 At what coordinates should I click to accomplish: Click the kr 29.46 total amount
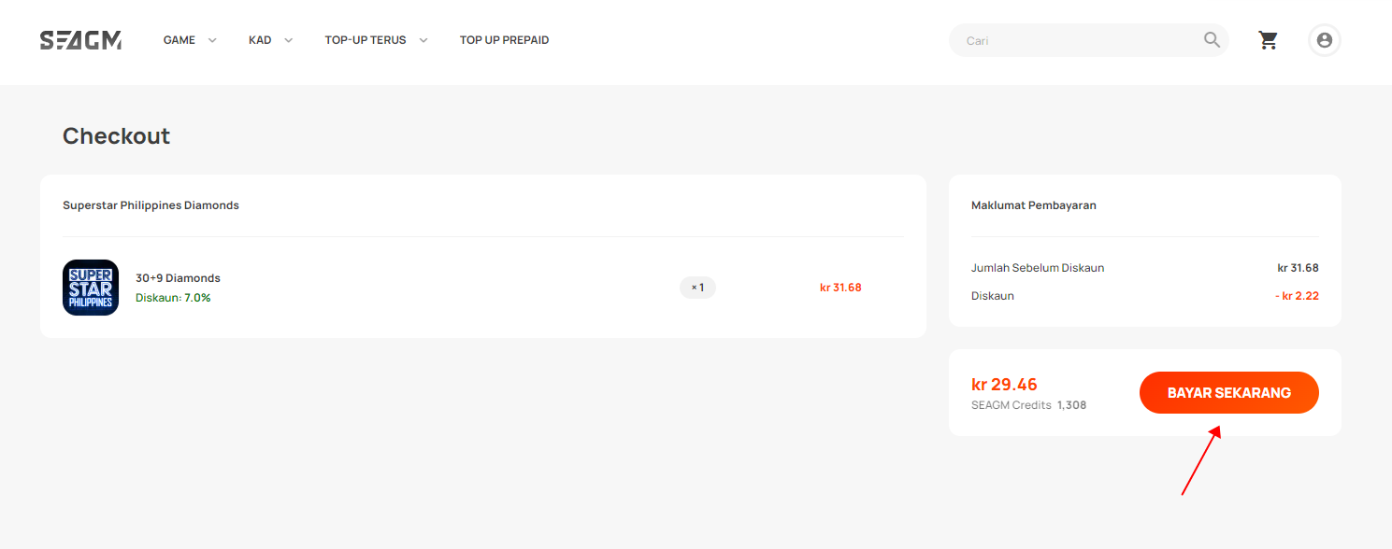1004,384
